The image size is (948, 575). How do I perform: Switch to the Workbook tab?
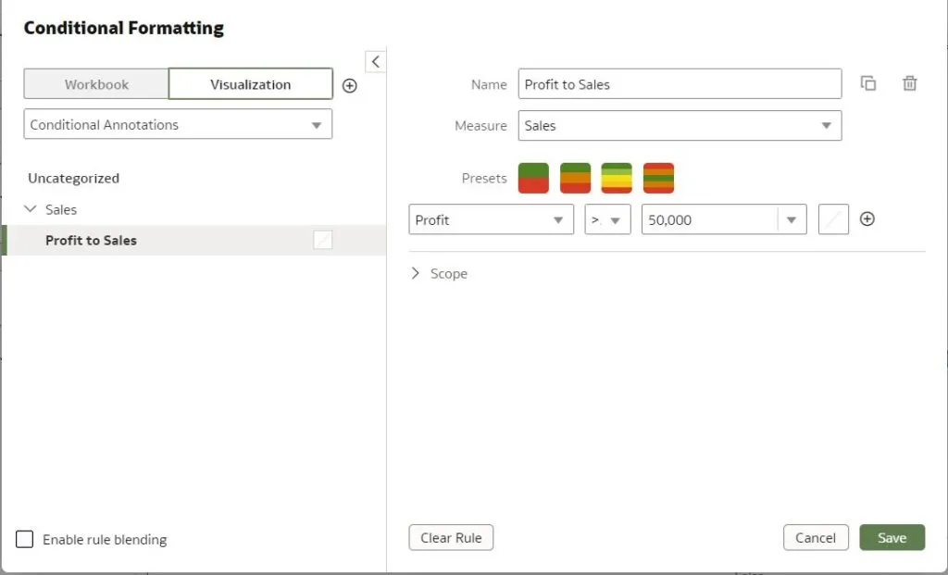(x=96, y=84)
